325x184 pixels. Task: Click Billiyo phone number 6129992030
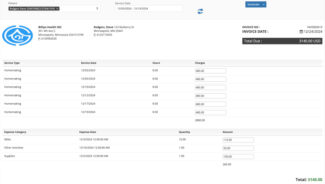[49, 39]
